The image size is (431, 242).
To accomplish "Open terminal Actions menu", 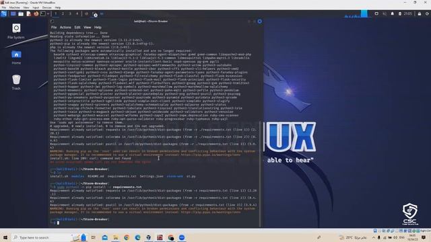I will coord(65,28).
